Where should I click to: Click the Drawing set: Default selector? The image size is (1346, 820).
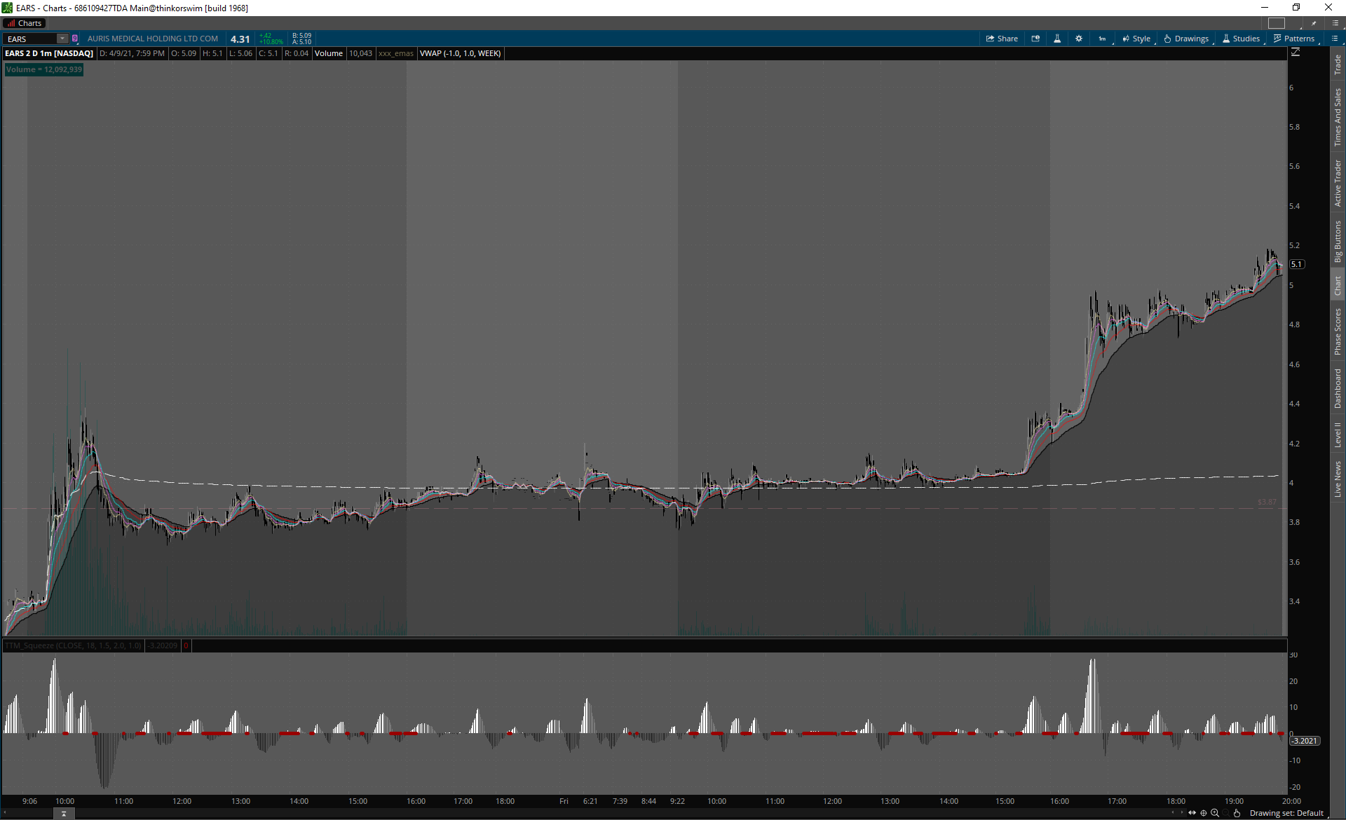pos(1286,813)
